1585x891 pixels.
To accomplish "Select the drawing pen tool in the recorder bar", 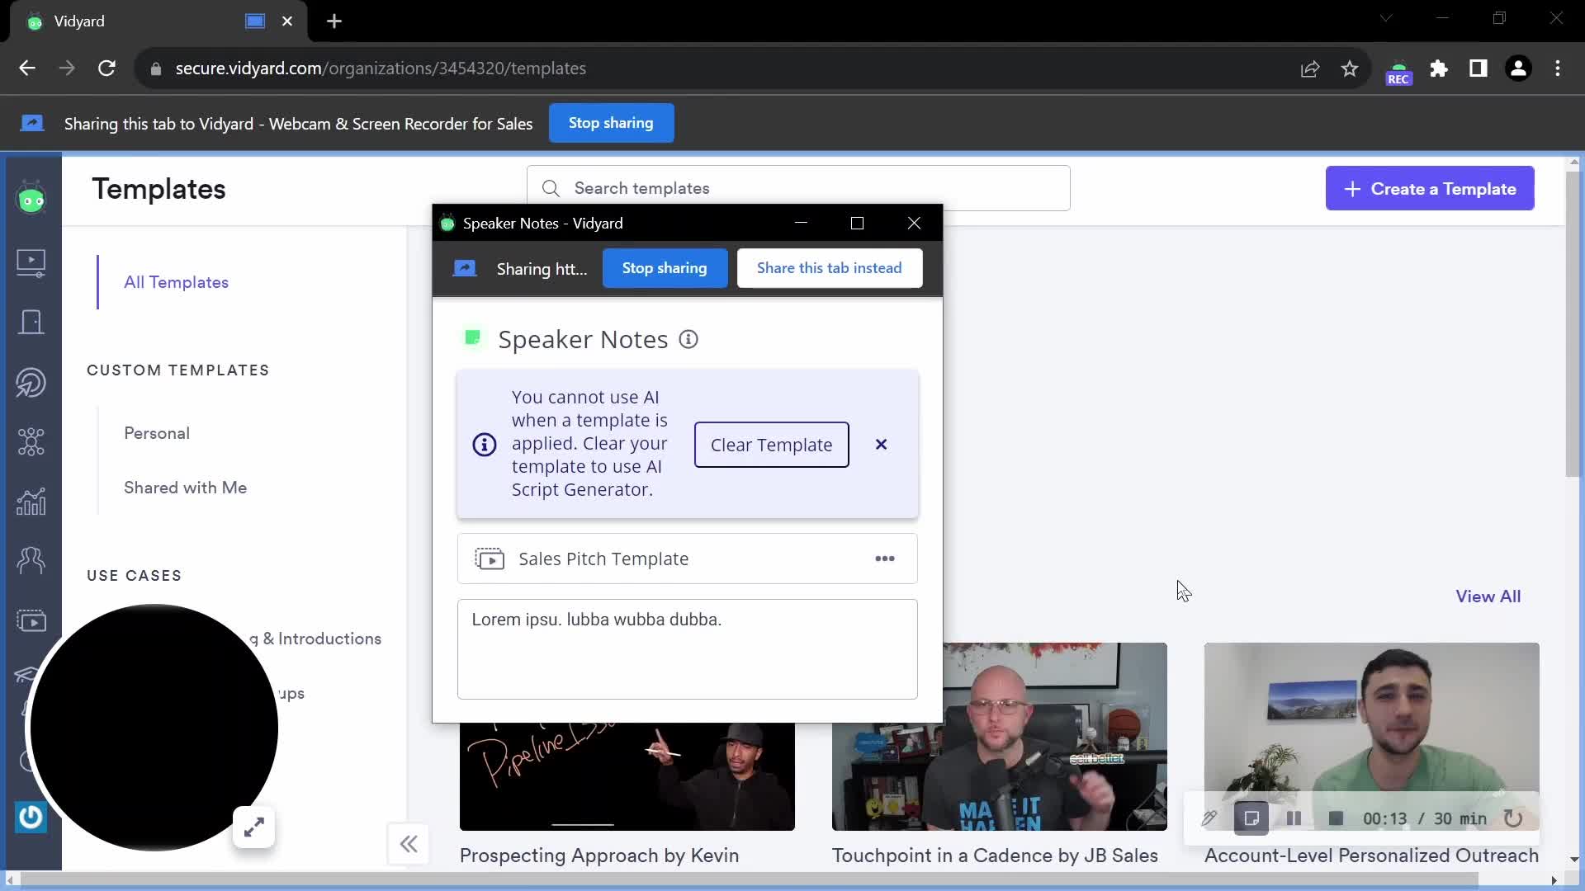I will pyautogui.click(x=1209, y=818).
